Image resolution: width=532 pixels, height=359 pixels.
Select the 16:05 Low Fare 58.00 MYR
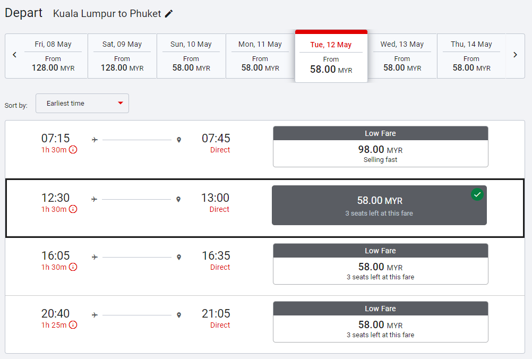[x=380, y=264]
